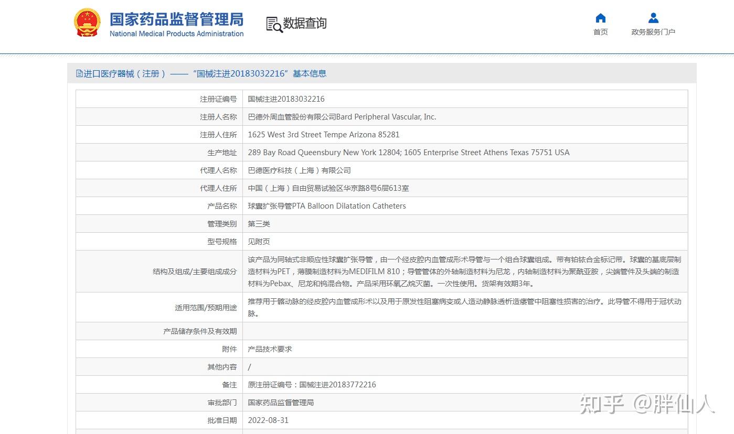Select 产品名称 label cell
Viewport: 734px width, 434px height.
pos(159,206)
